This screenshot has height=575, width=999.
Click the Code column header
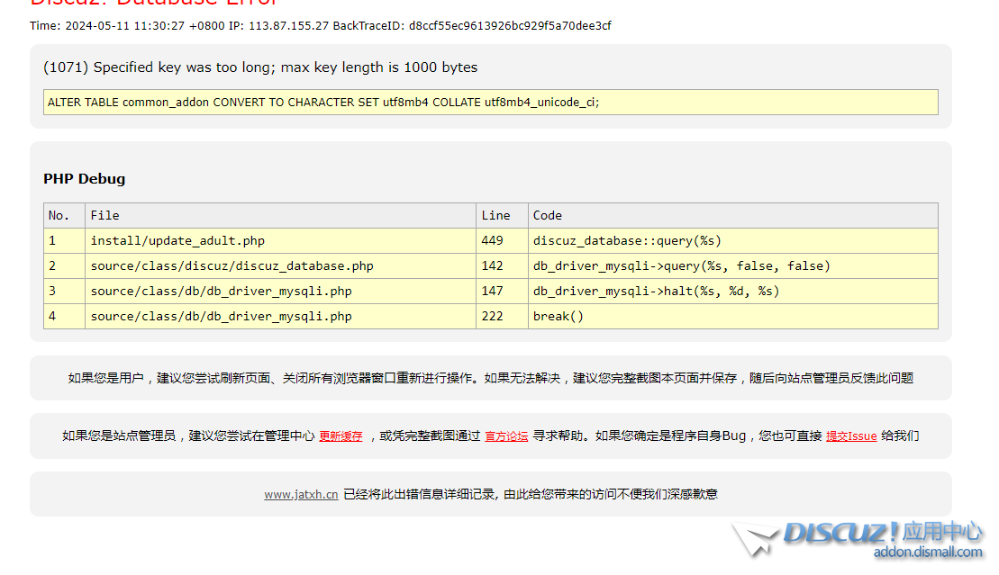click(547, 216)
